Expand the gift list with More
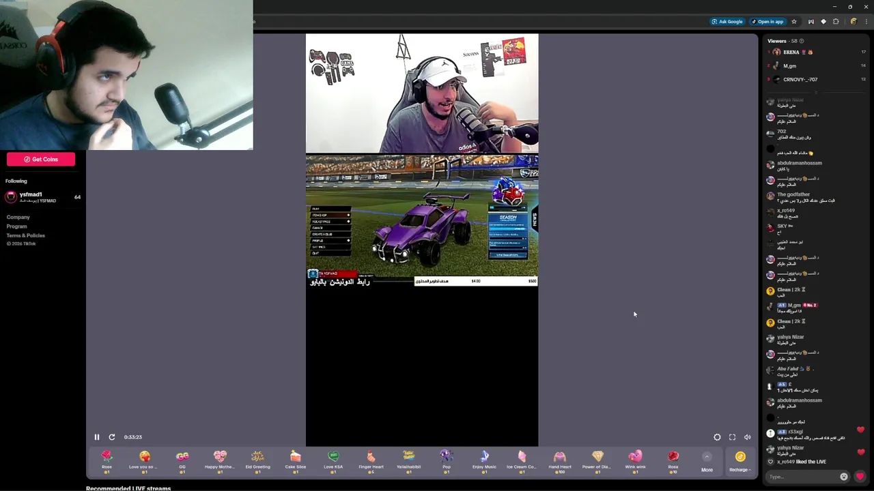This screenshot has height=491, width=874. 707,462
